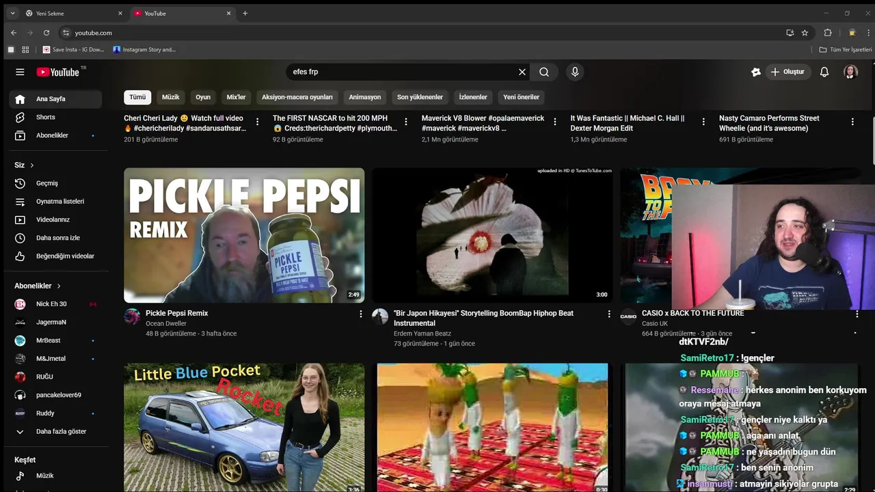Open the notifications bell
The height and width of the screenshot is (492, 875).
[824, 72]
